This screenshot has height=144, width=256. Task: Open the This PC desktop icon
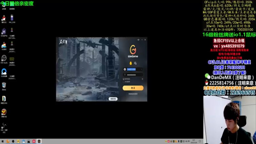coord(4,6)
